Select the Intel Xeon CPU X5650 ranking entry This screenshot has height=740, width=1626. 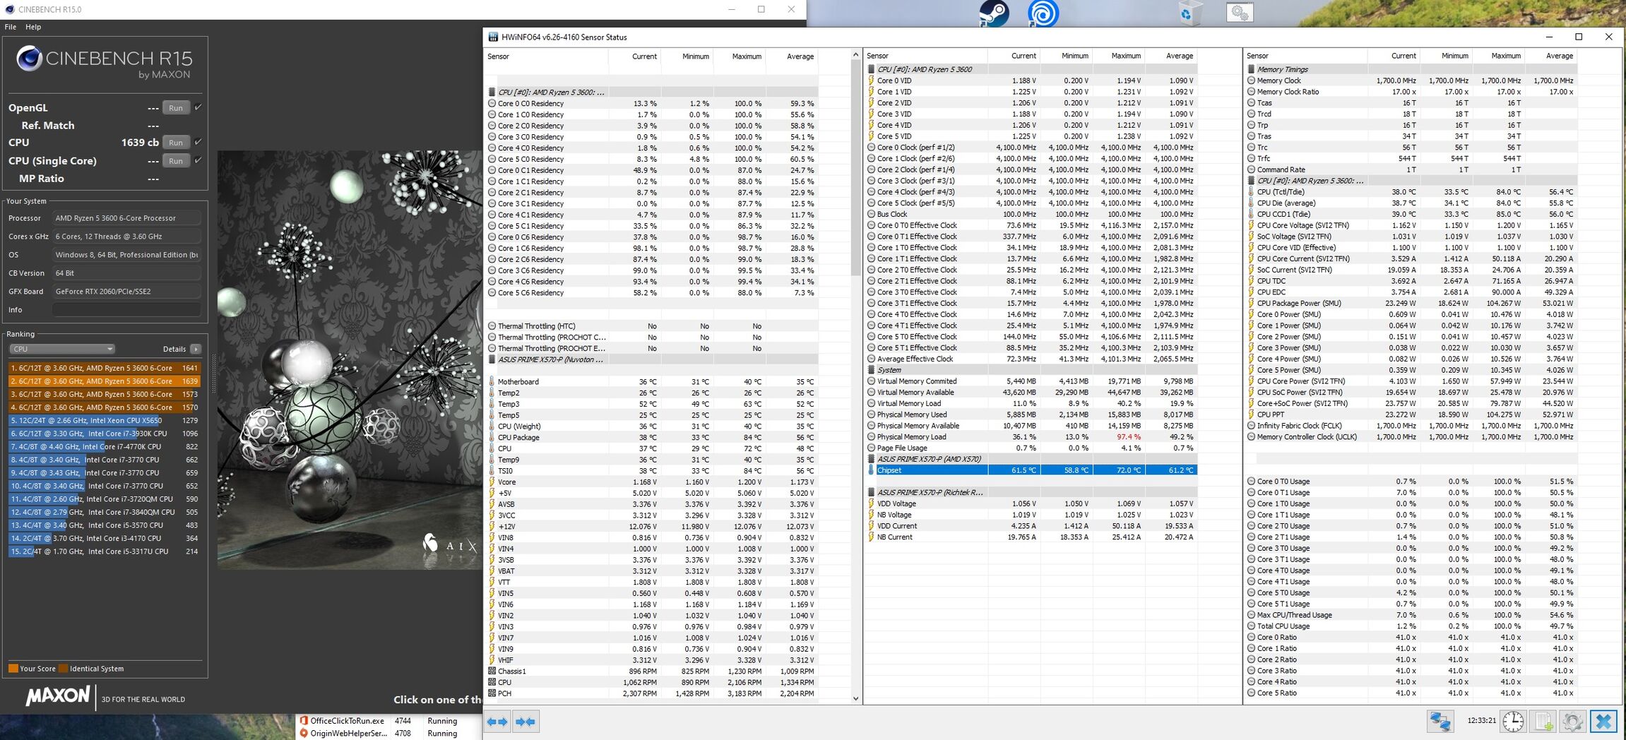point(105,420)
